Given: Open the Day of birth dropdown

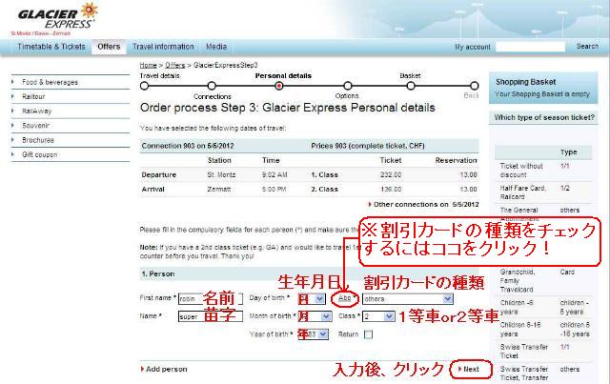Looking at the screenshot, I should click(312, 299).
